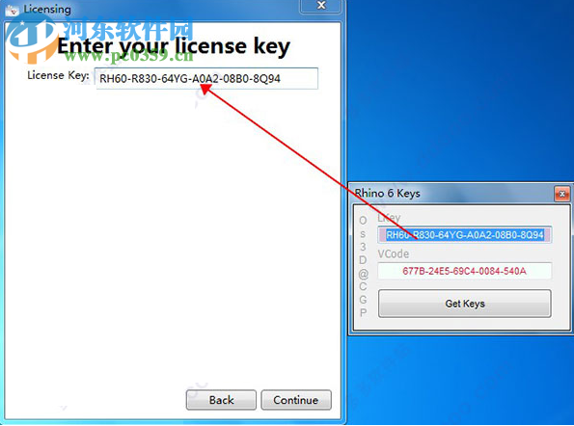Close the Rhino 6 Keys window
The height and width of the screenshot is (426, 574).
coord(561,194)
